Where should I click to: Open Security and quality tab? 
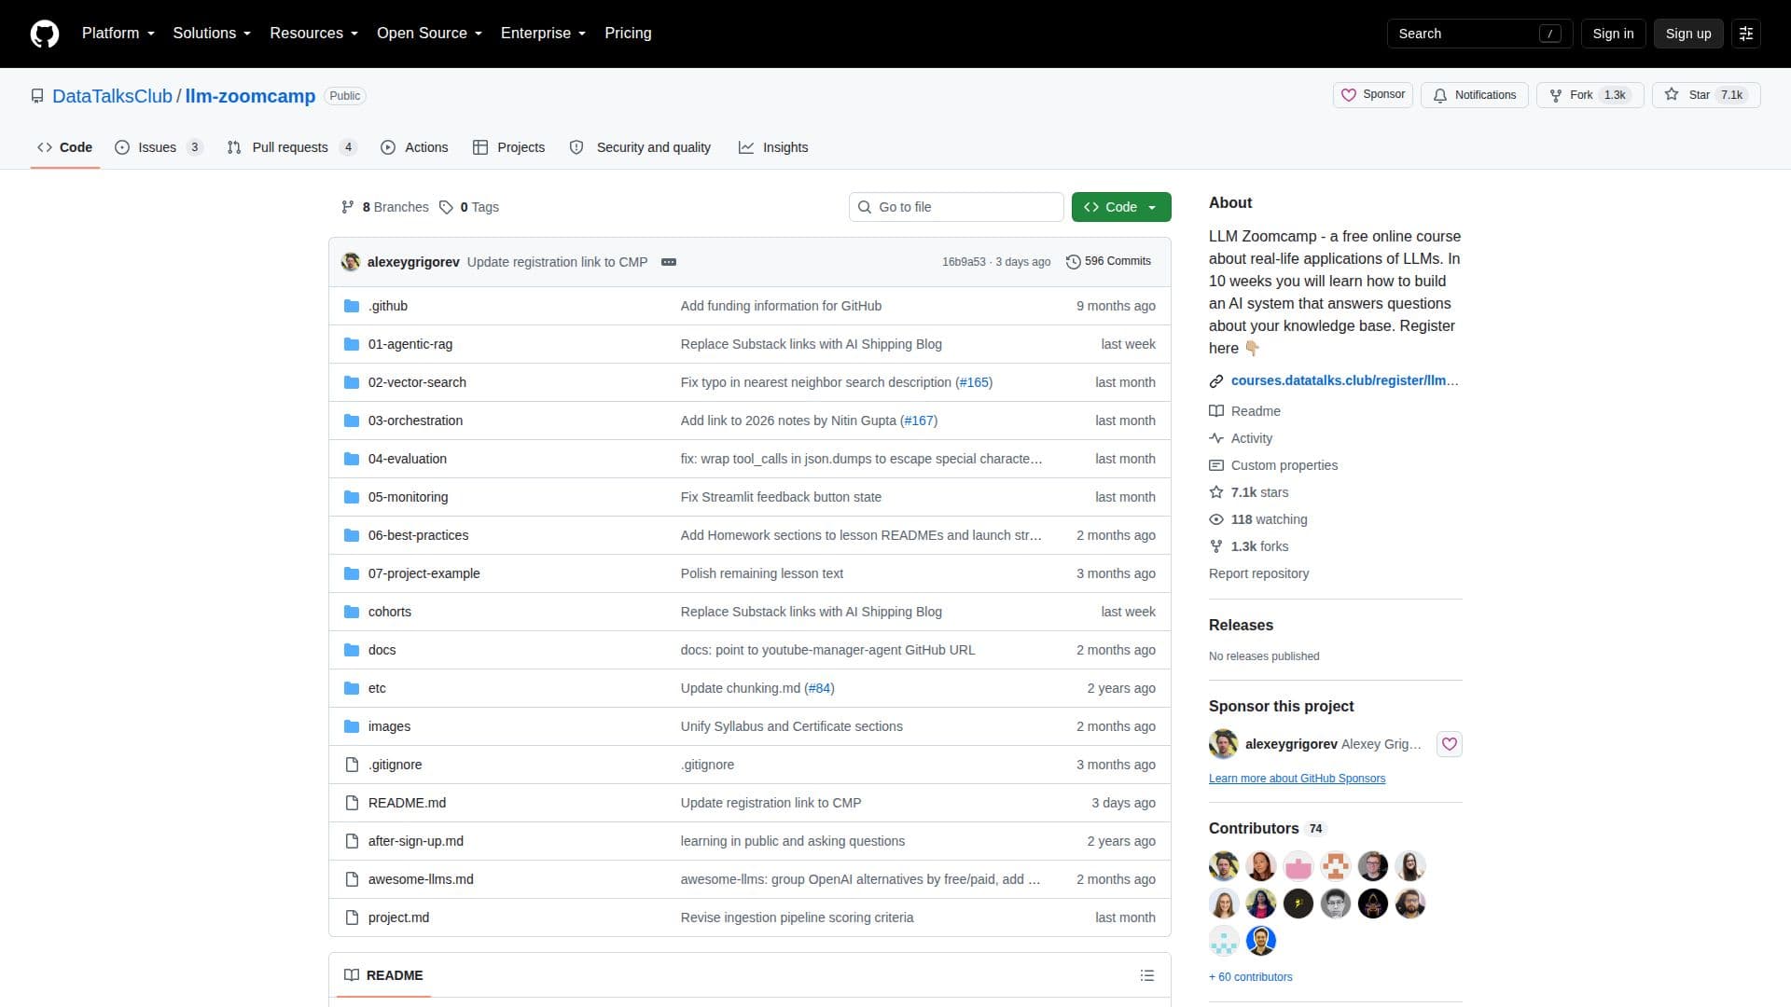click(640, 147)
